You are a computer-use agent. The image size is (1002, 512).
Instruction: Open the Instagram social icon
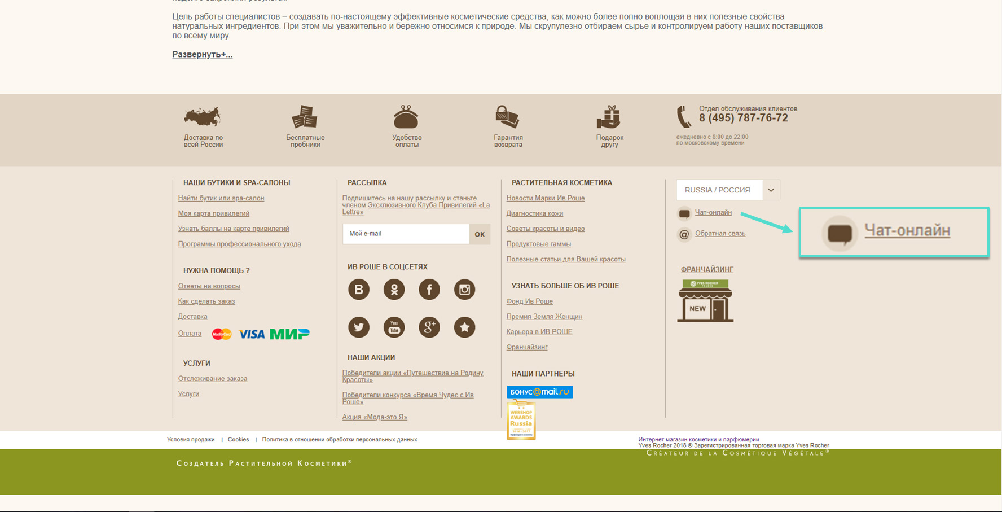click(464, 290)
